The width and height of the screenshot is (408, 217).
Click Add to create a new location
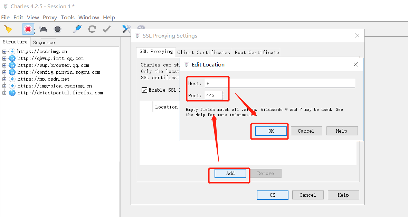coord(230,173)
